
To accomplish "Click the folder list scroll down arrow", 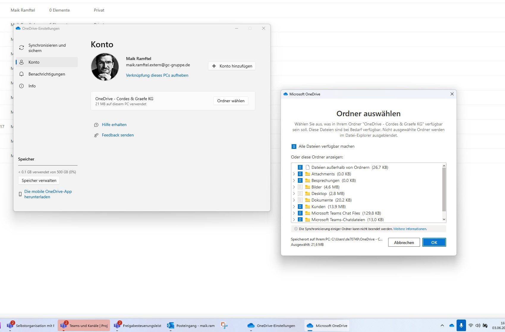I will (x=444, y=219).
